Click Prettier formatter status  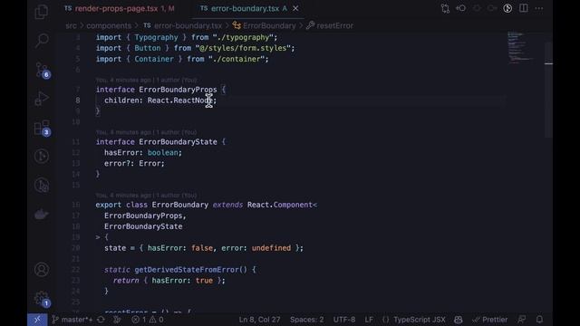(x=490, y=320)
